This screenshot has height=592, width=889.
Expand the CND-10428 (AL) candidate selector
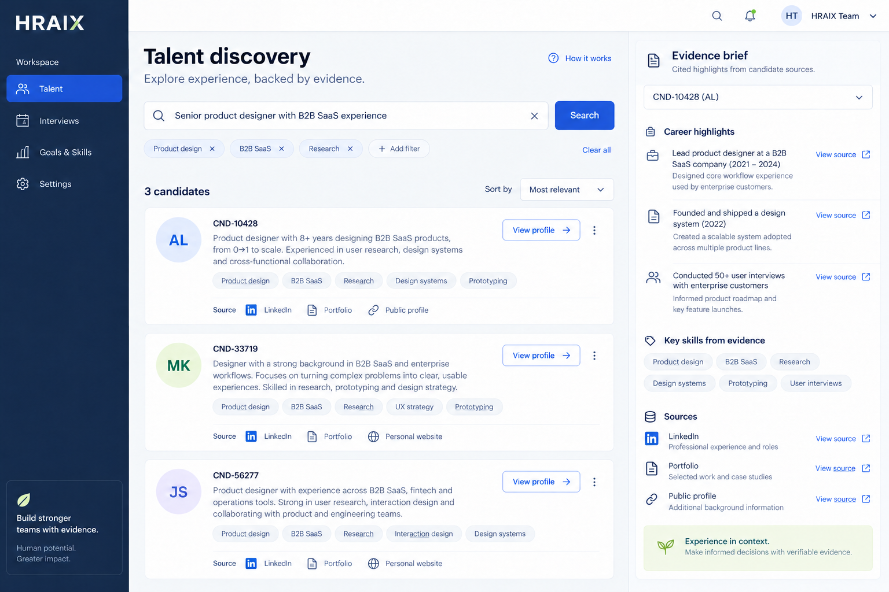pyautogui.click(x=758, y=97)
